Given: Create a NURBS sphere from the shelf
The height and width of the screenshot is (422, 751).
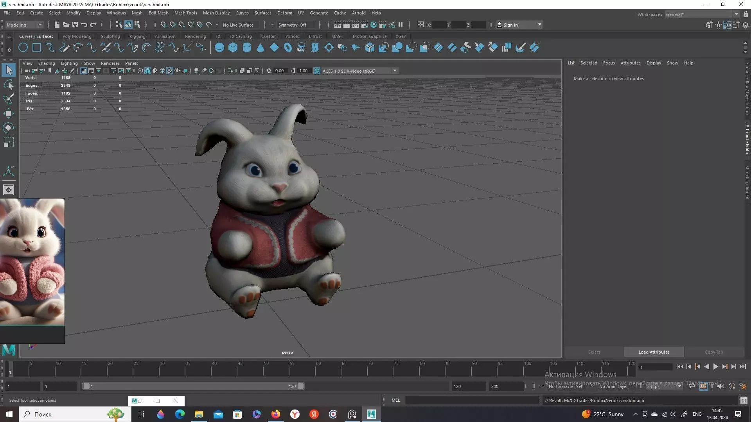Looking at the screenshot, I should click(219, 48).
